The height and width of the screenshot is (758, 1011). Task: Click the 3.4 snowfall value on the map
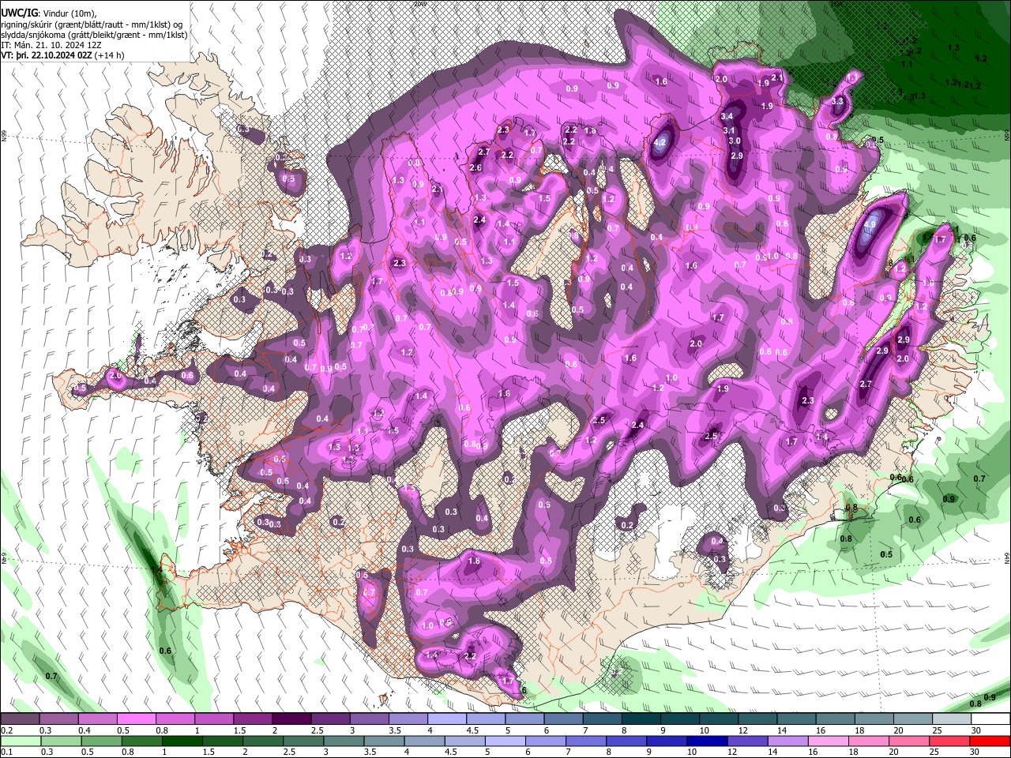tap(727, 117)
